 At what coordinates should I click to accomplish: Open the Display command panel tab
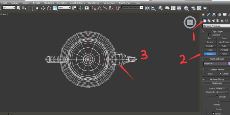pyautogui.click(x=225, y=15)
